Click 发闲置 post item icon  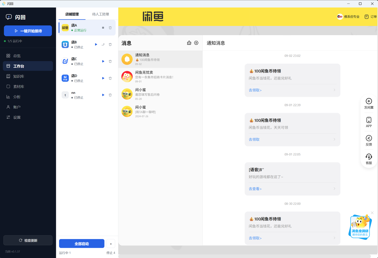[369, 104]
